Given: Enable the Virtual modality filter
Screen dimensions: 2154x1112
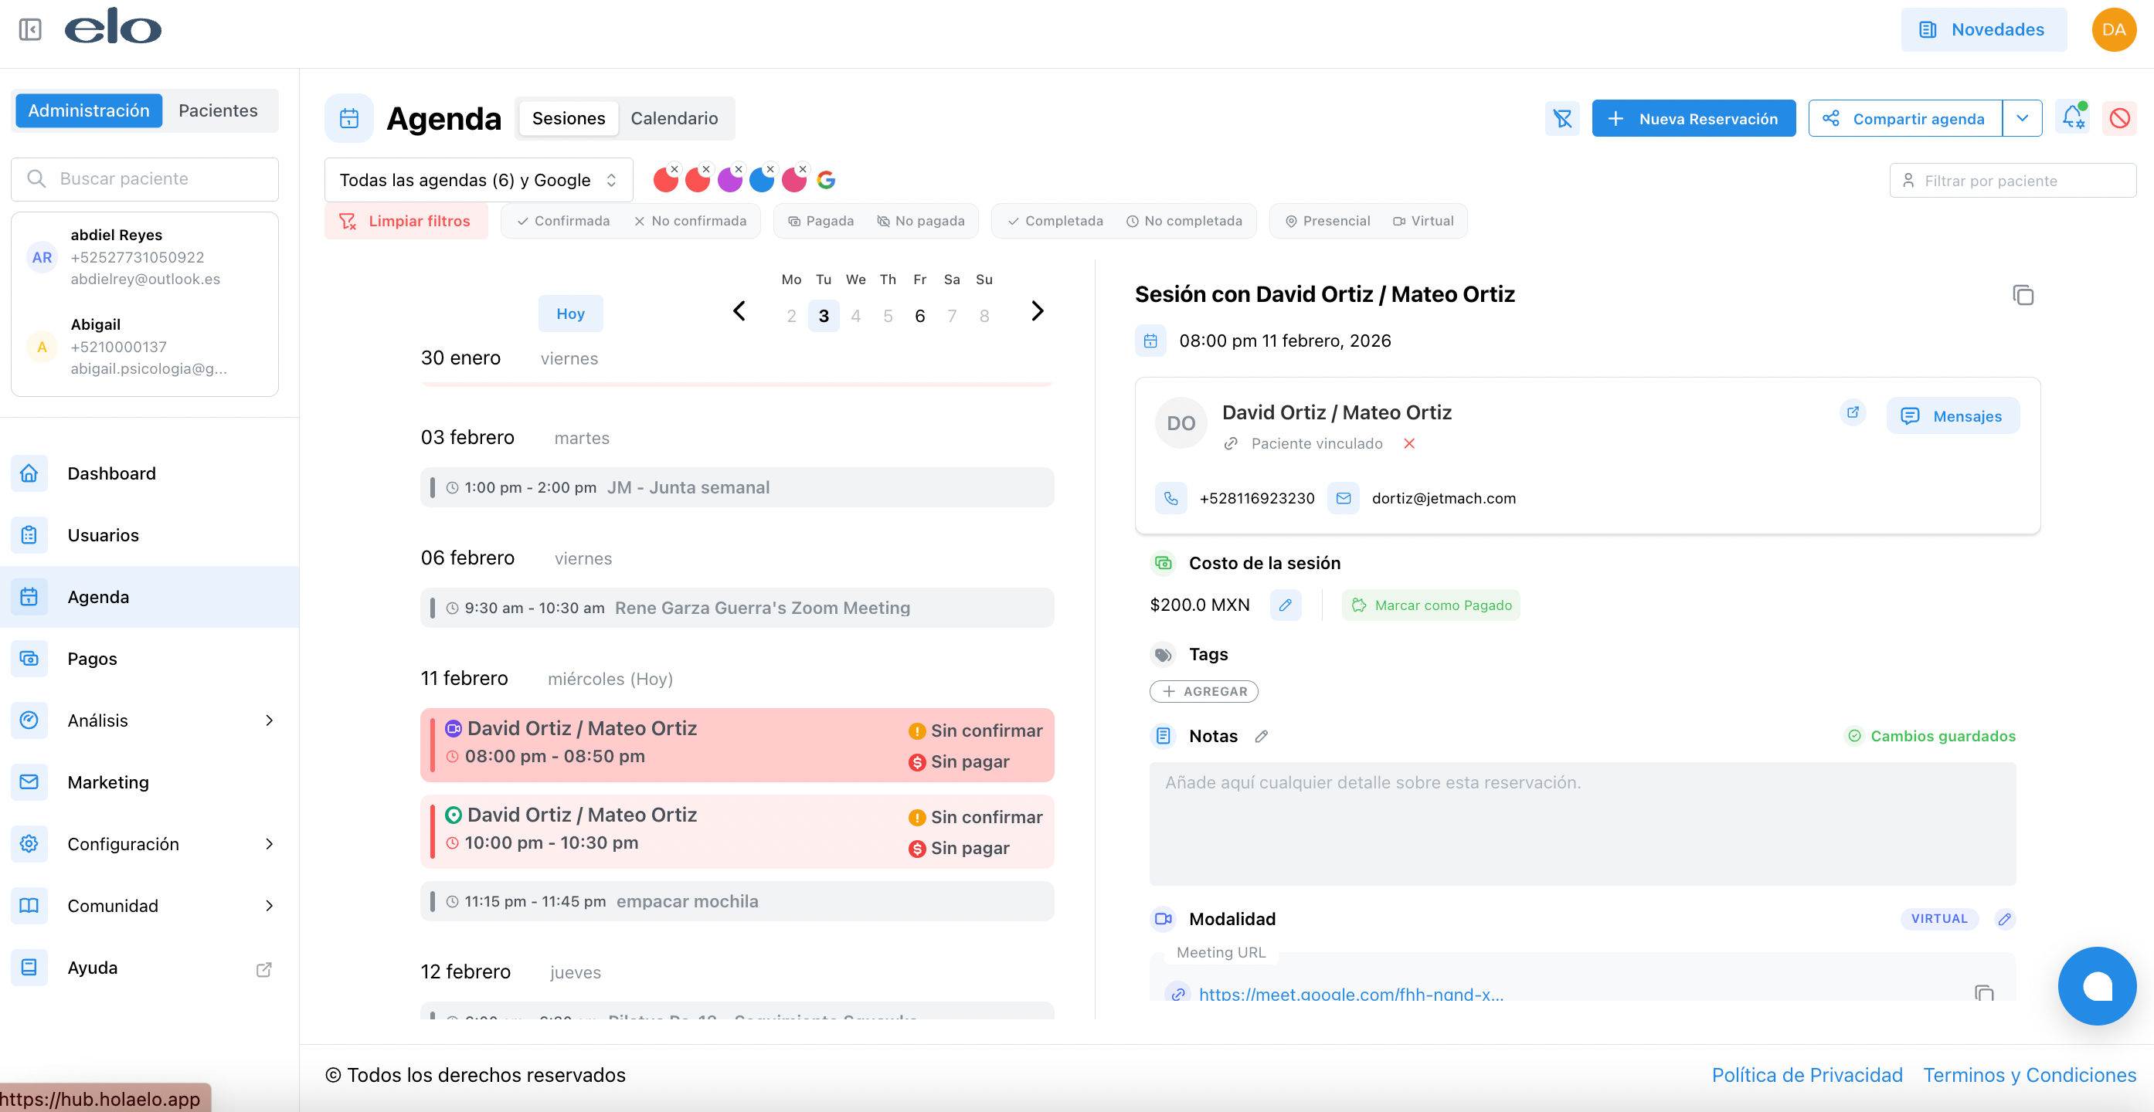Looking at the screenshot, I should coord(1423,222).
